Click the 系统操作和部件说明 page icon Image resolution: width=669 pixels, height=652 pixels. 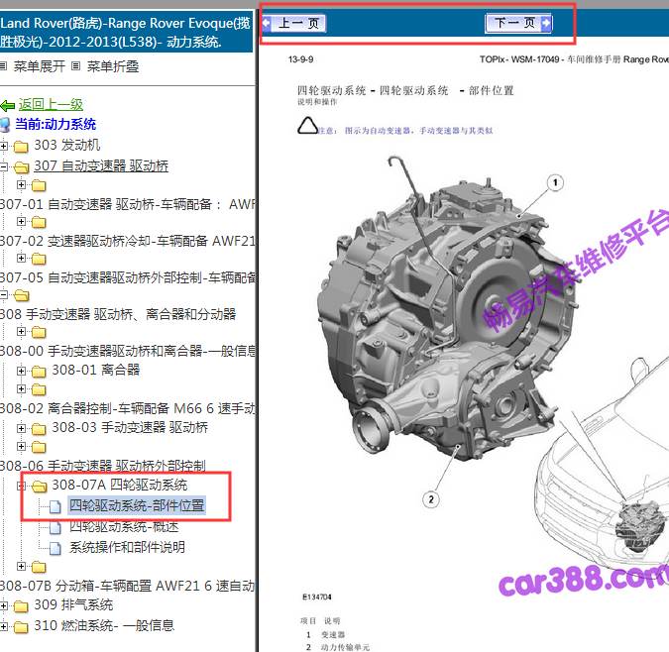(x=56, y=548)
